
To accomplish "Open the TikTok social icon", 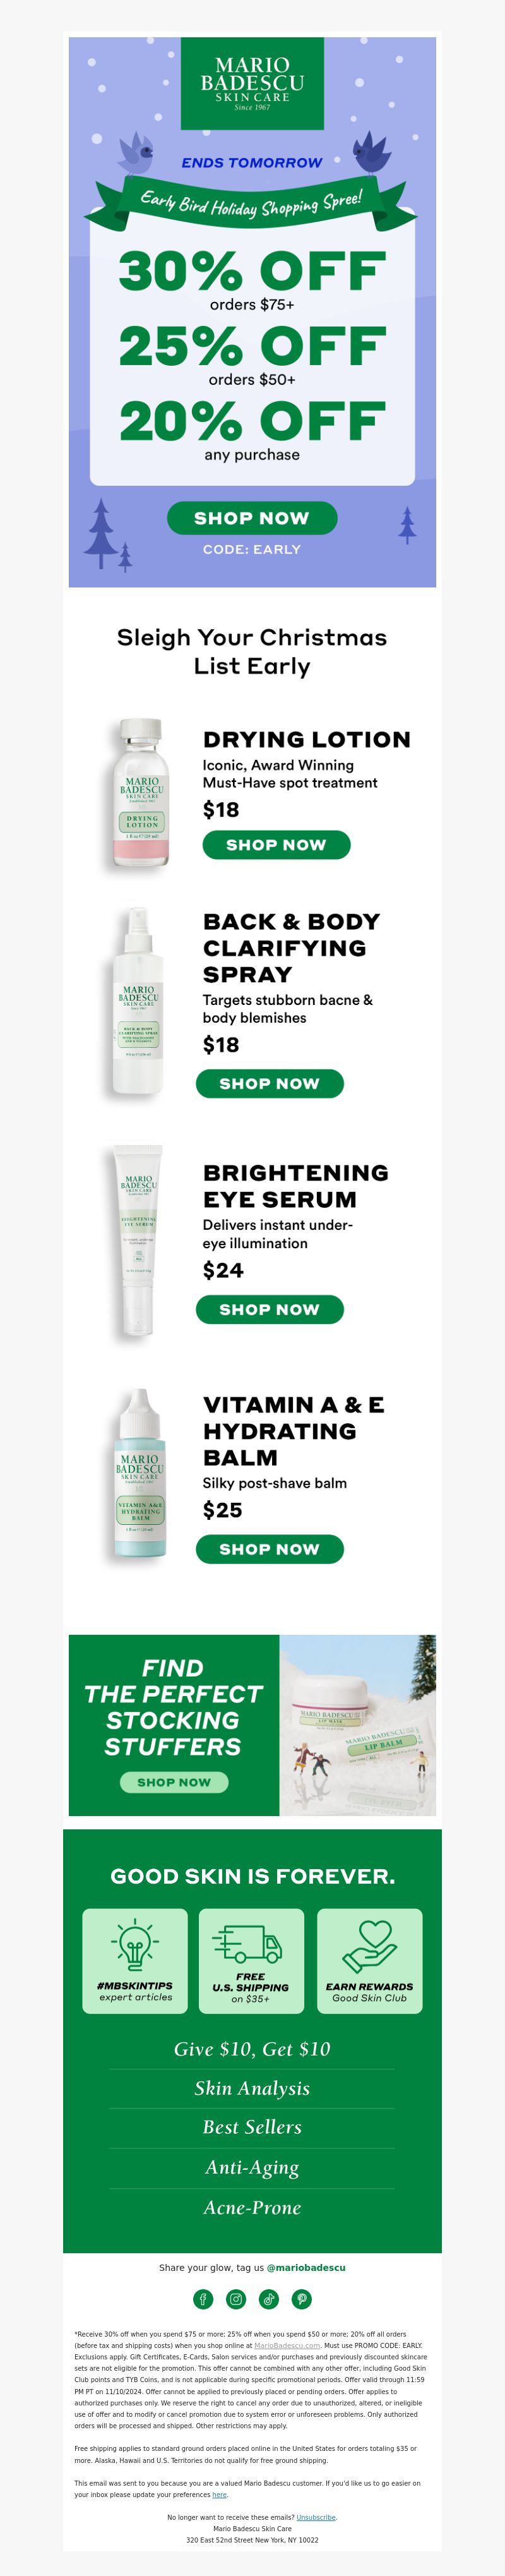I will (269, 2299).
